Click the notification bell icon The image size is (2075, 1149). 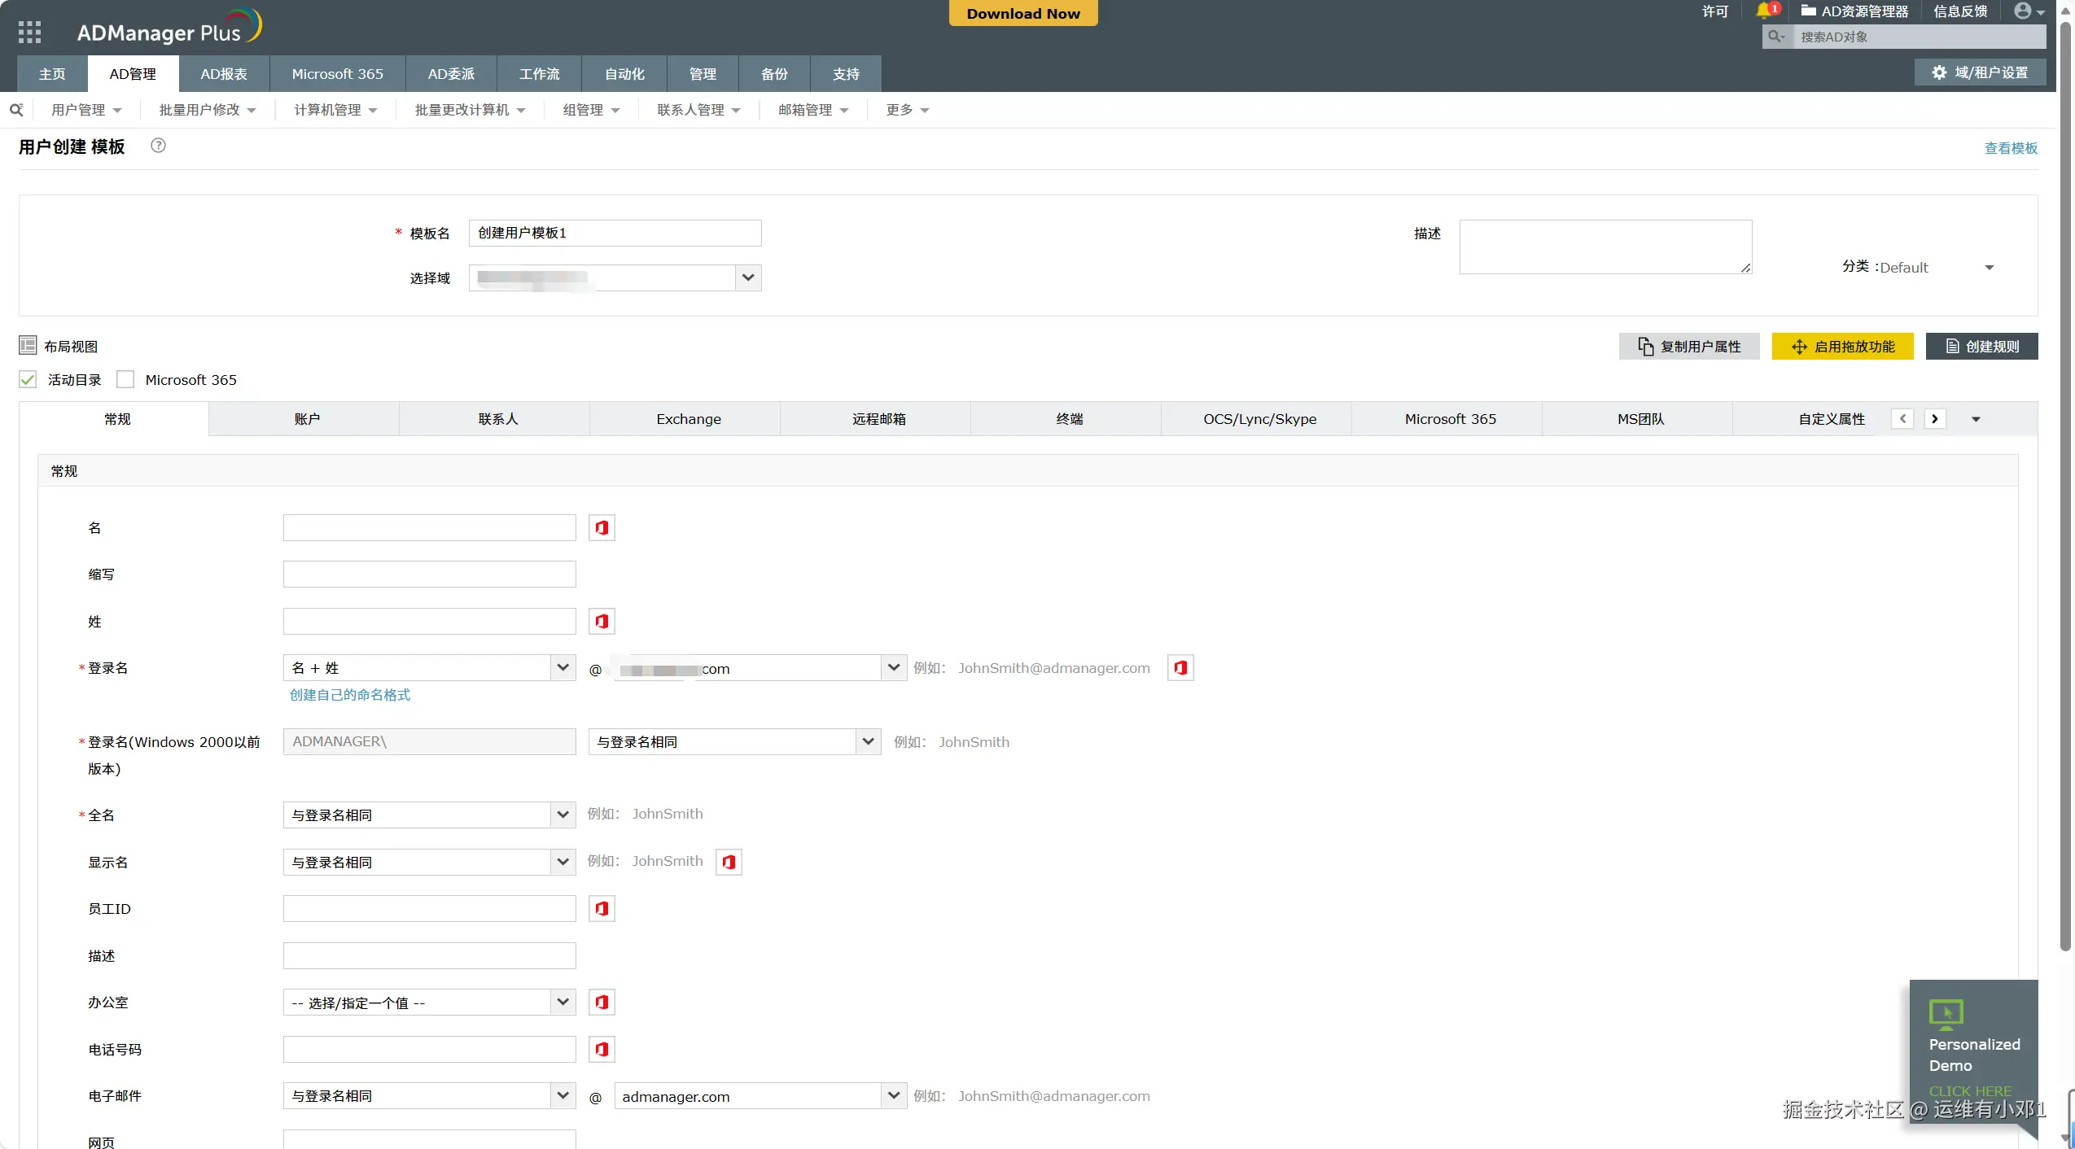(1763, 11)
